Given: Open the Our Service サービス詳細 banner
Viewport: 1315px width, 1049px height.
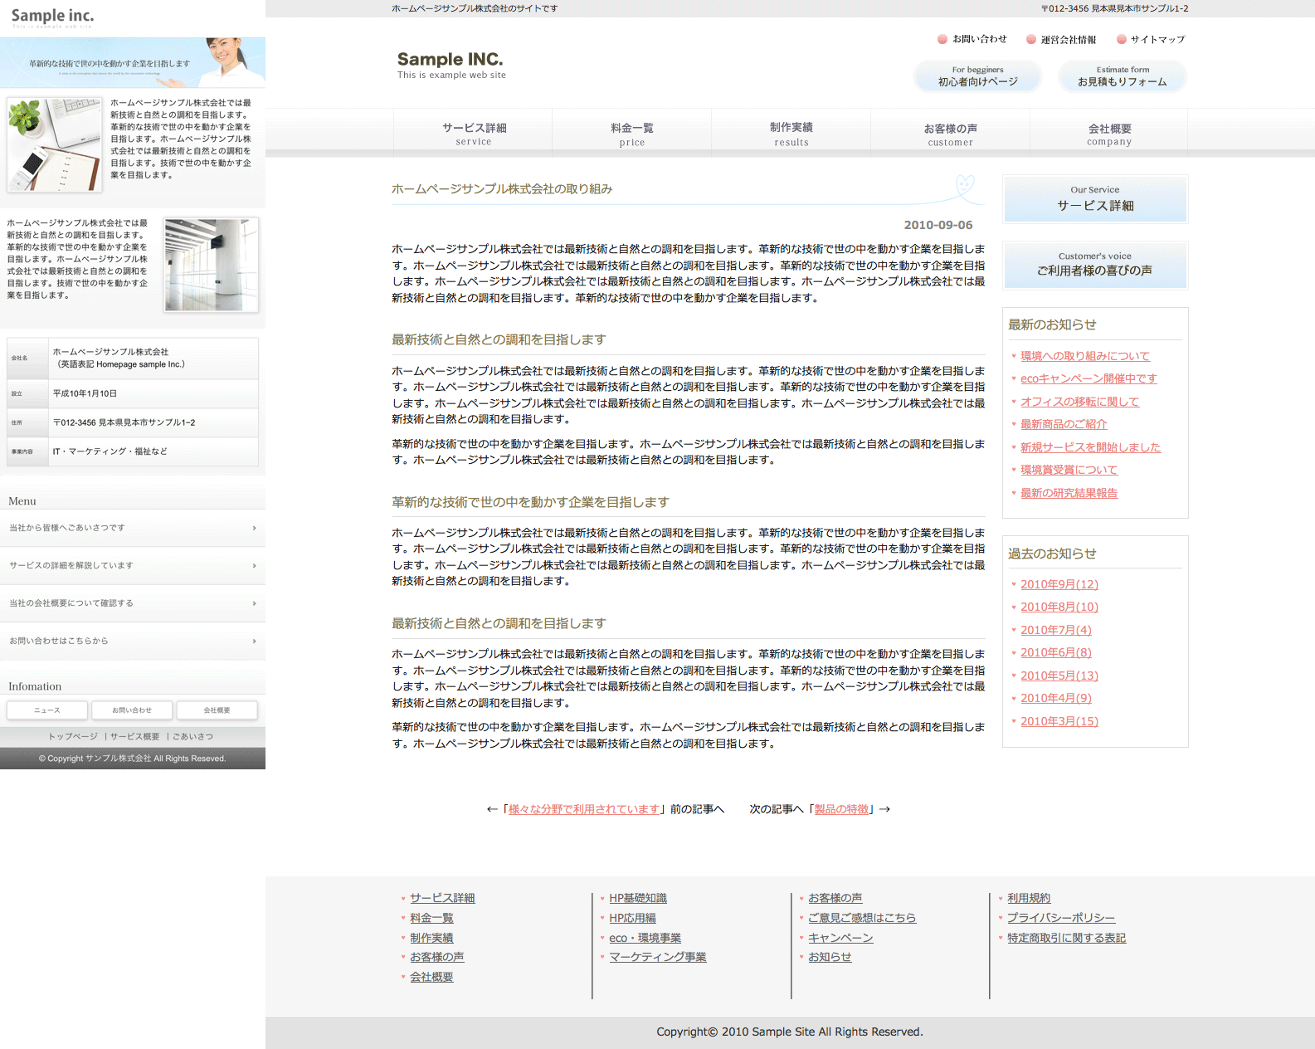Looking at the screenshot, I should (x=1095, y=199).
